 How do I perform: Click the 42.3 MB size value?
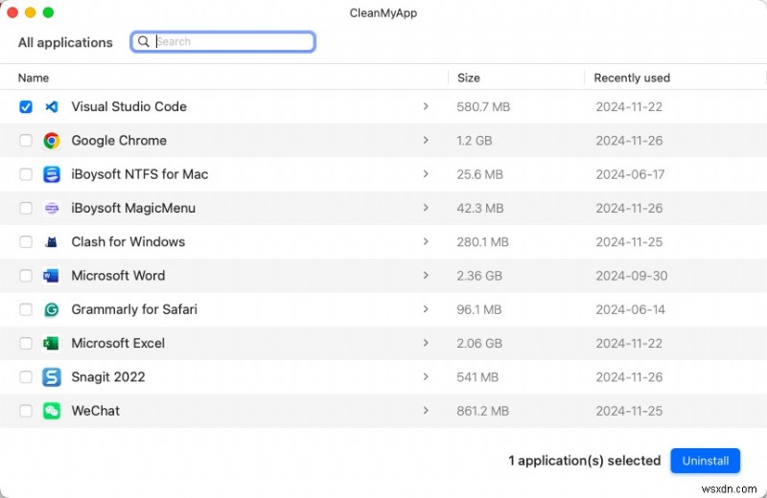pyautogui.click(x=480, y=208)
